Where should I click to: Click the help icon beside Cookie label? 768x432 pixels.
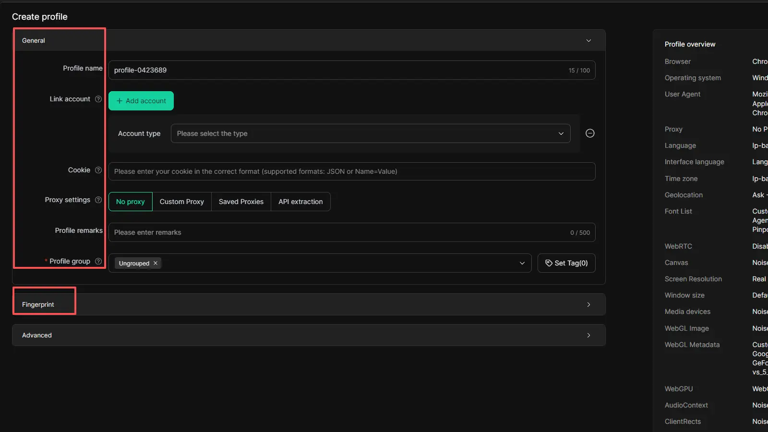click(x=98, y=170)
